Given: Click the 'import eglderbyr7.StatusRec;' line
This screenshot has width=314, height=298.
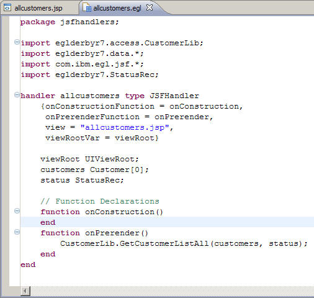Looking at the screenshot, I should tap(89, 74).
